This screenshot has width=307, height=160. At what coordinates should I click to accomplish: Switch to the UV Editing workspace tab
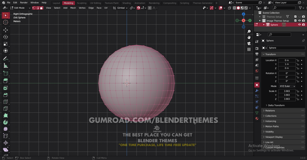click(96, 3)
